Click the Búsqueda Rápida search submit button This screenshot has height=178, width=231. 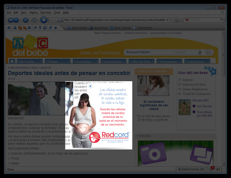point(208,52)
